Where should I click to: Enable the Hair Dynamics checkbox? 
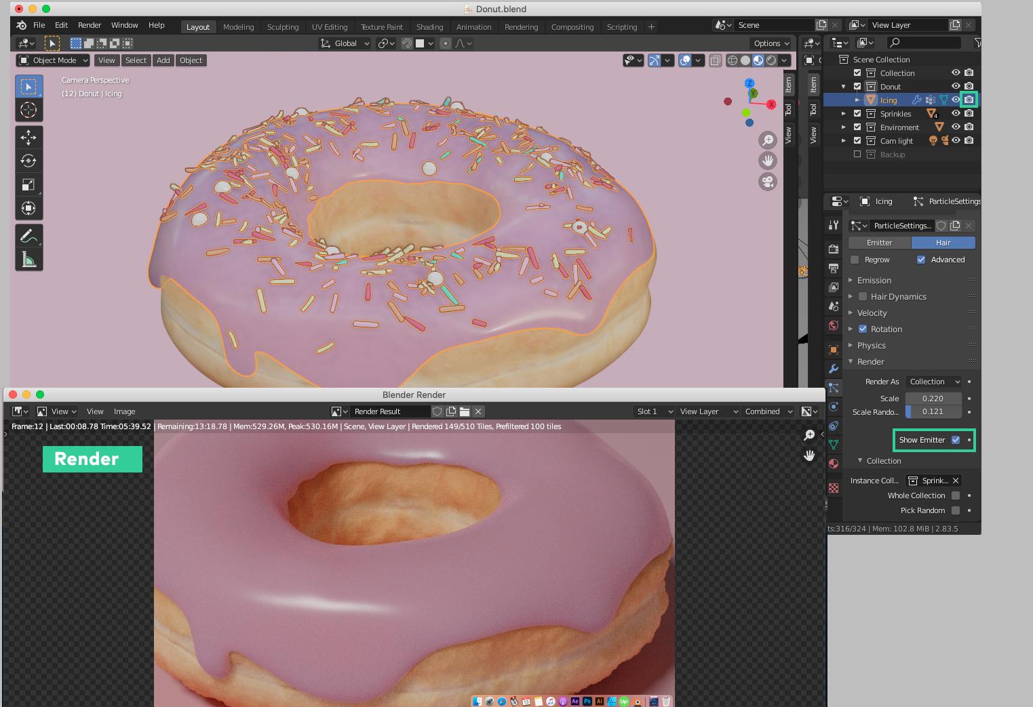pyautogui.click(x=863, y=296)
